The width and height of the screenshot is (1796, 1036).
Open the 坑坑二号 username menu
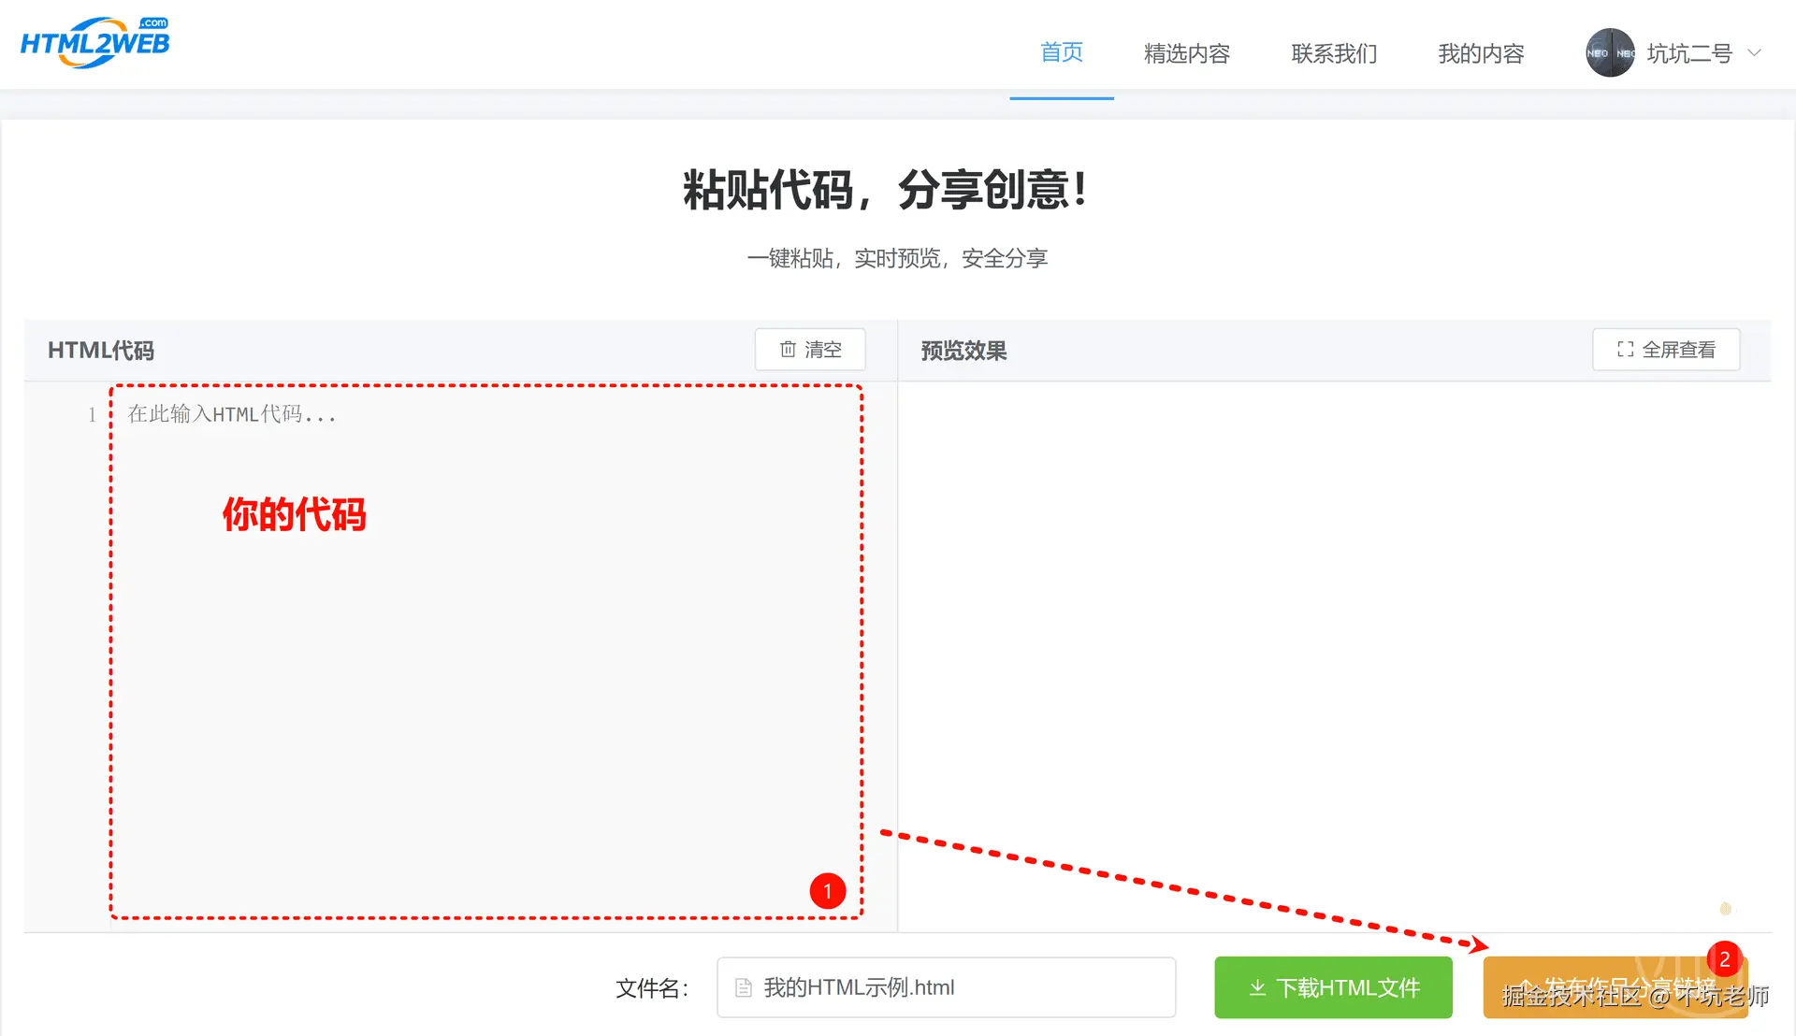click(1689, 53)
